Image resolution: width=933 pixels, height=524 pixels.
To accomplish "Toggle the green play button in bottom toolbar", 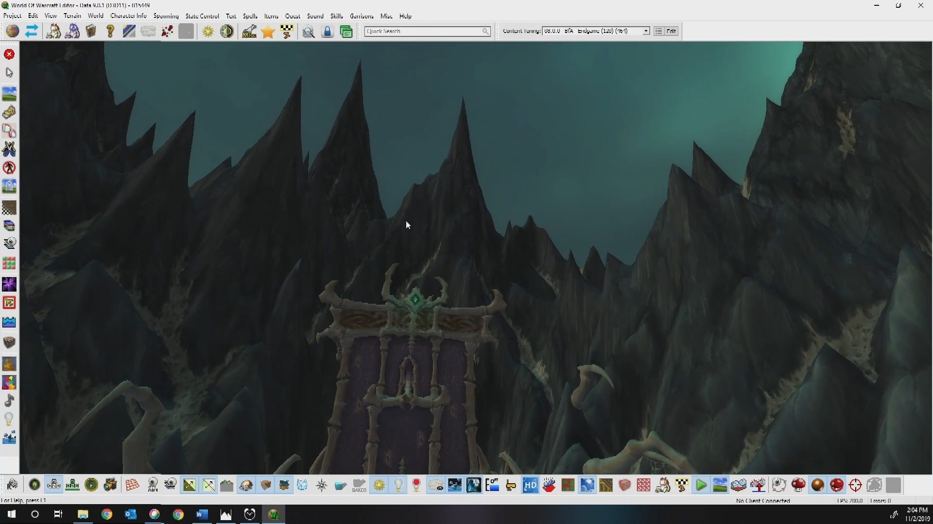I will coord(701,485).
